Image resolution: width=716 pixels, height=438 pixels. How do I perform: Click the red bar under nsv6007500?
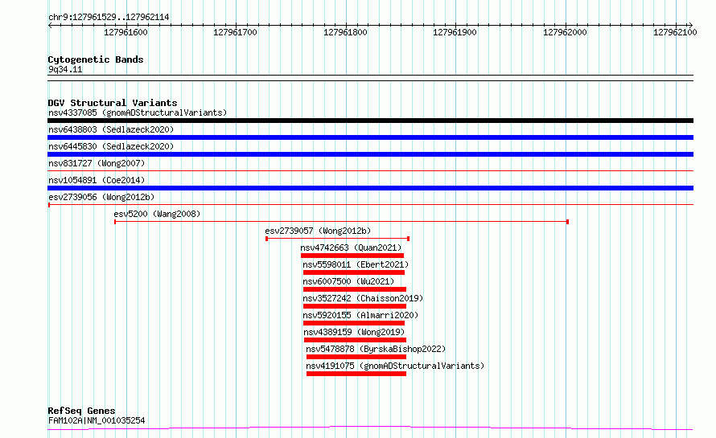pos(355,289)
